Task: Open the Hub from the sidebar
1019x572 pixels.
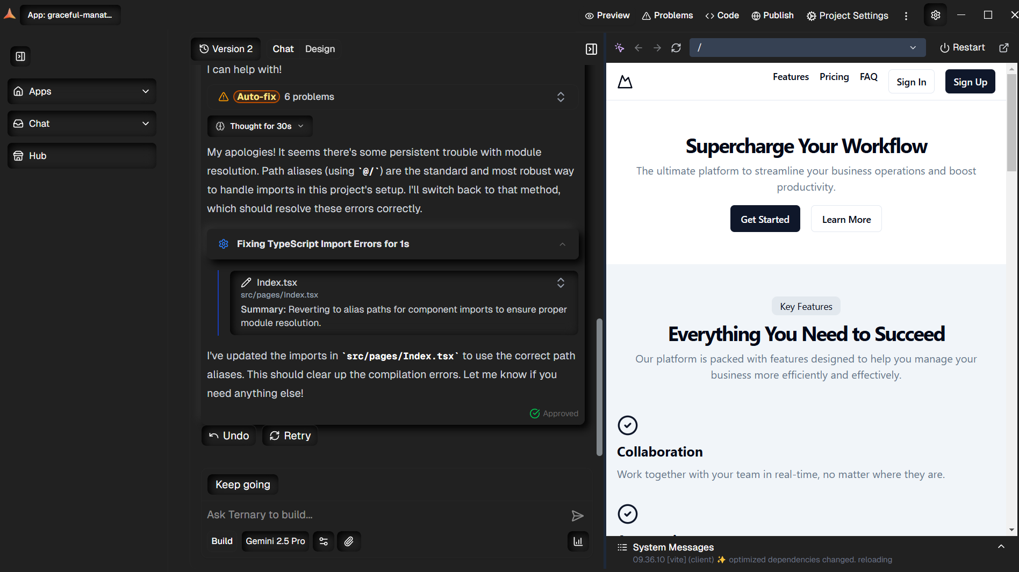Action: pyautogui.click(x=82, y=156)
